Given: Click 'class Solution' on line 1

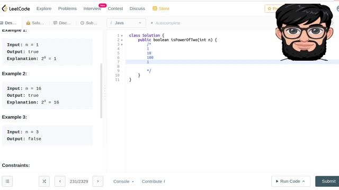Looking at the screenshot, I should click(x=145, y=35).
